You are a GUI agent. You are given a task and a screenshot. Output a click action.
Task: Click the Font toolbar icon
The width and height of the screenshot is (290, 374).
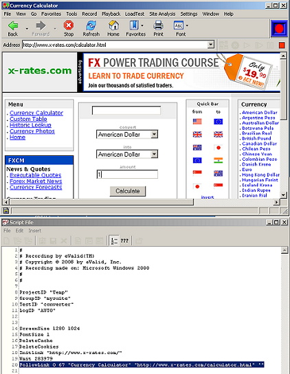coord(179,25)
